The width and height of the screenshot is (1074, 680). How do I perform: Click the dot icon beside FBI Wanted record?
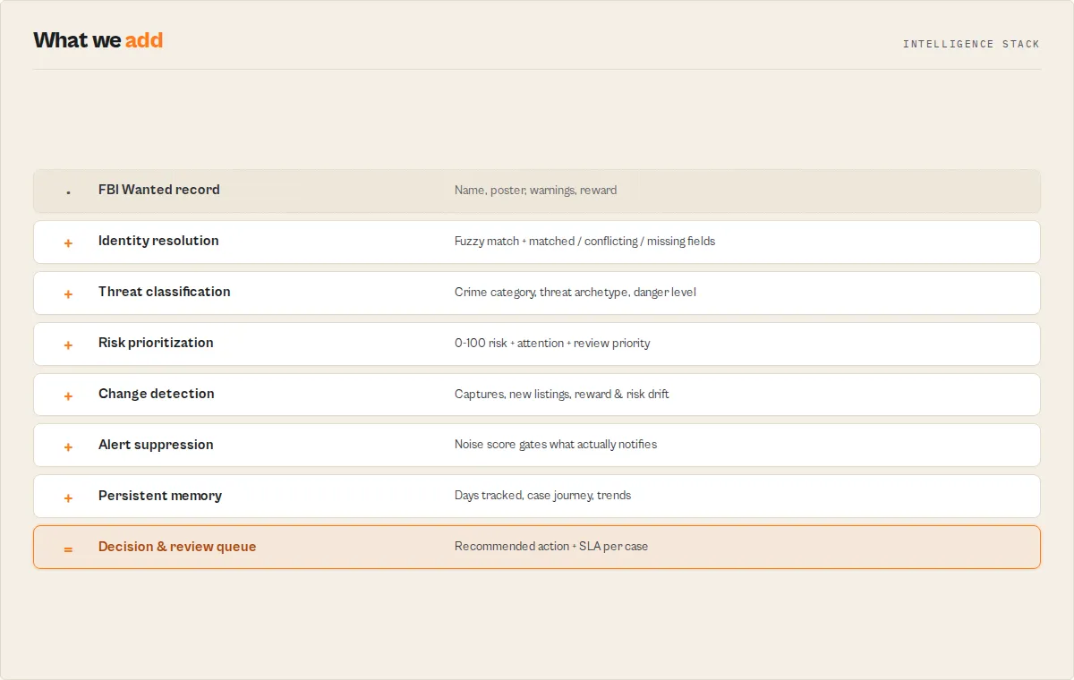[68, 192]
